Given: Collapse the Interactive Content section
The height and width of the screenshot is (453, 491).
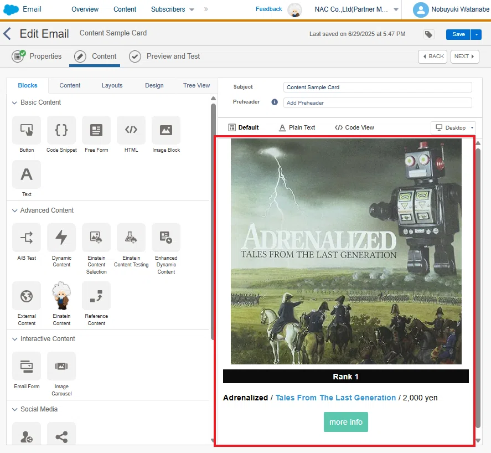Looking at the screenshot, I should click(14, 339).
